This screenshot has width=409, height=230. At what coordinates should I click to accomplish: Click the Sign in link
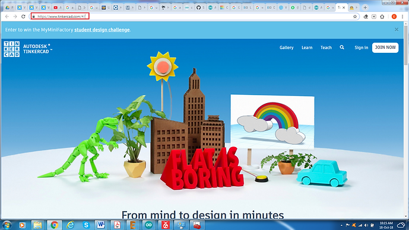[362, 47]
